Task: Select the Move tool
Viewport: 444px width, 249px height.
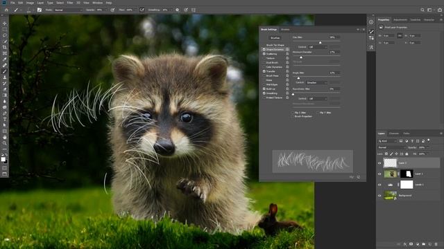Action: point(5,24)
